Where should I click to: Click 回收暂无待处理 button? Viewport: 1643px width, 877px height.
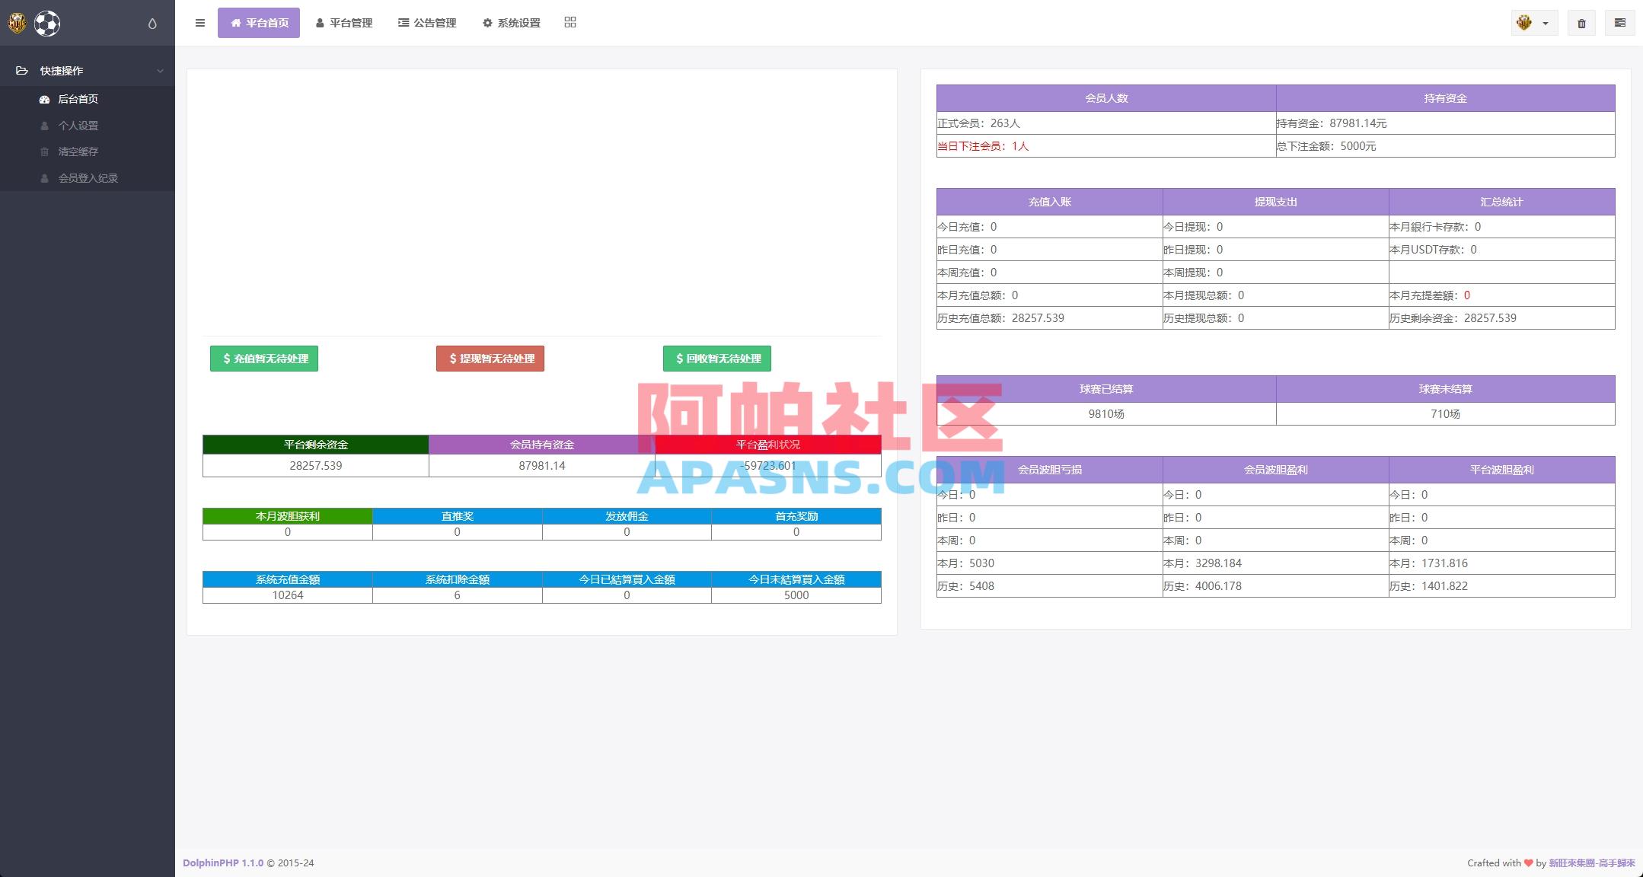(x=717, y=359)
